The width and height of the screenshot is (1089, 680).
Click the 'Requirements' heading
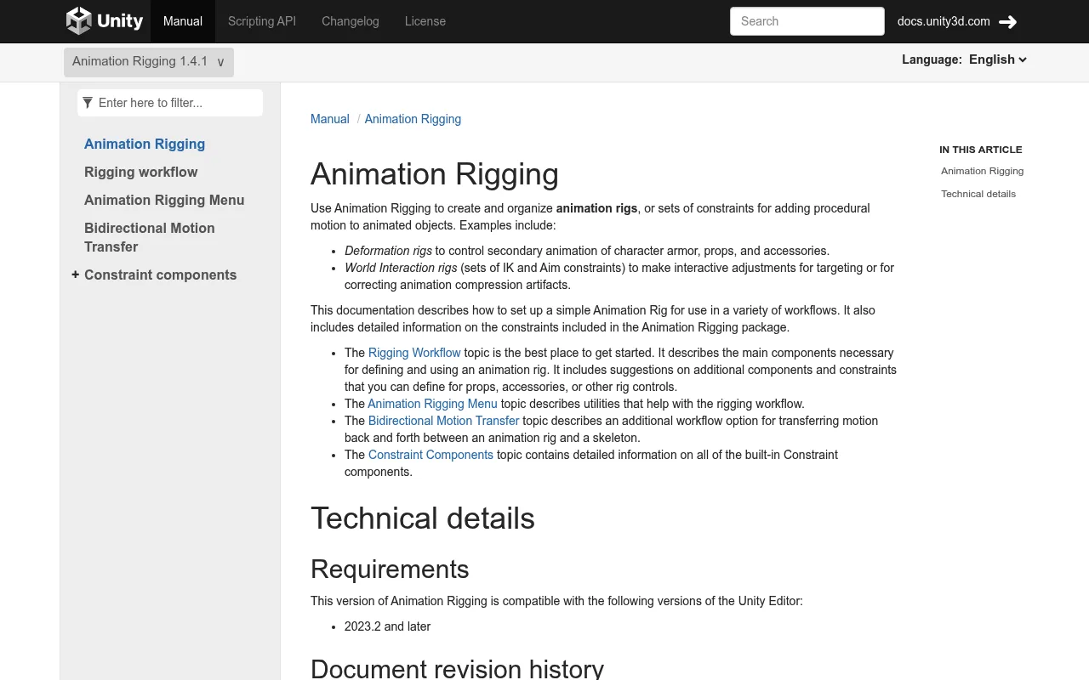[x=390, y=569]
